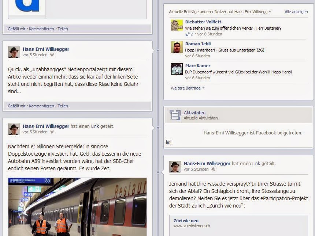Open the train station photo
Viewport: 315px width, 236px height.
[77, 207]
